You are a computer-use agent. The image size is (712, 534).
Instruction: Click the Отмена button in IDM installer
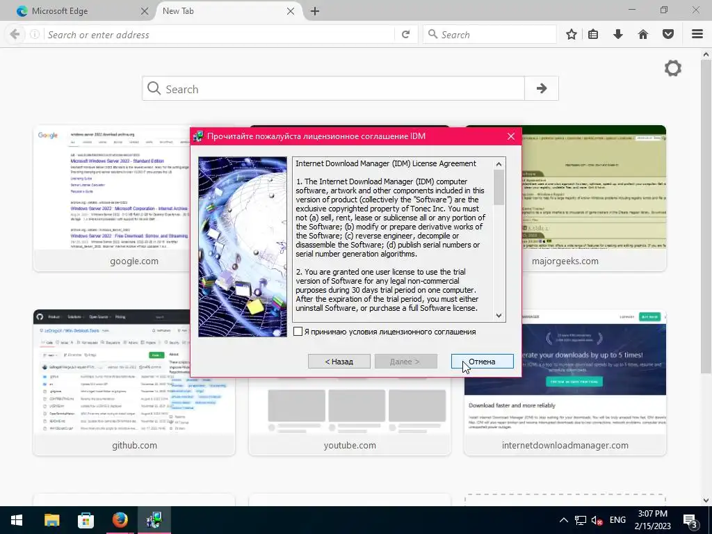point(483,362)
